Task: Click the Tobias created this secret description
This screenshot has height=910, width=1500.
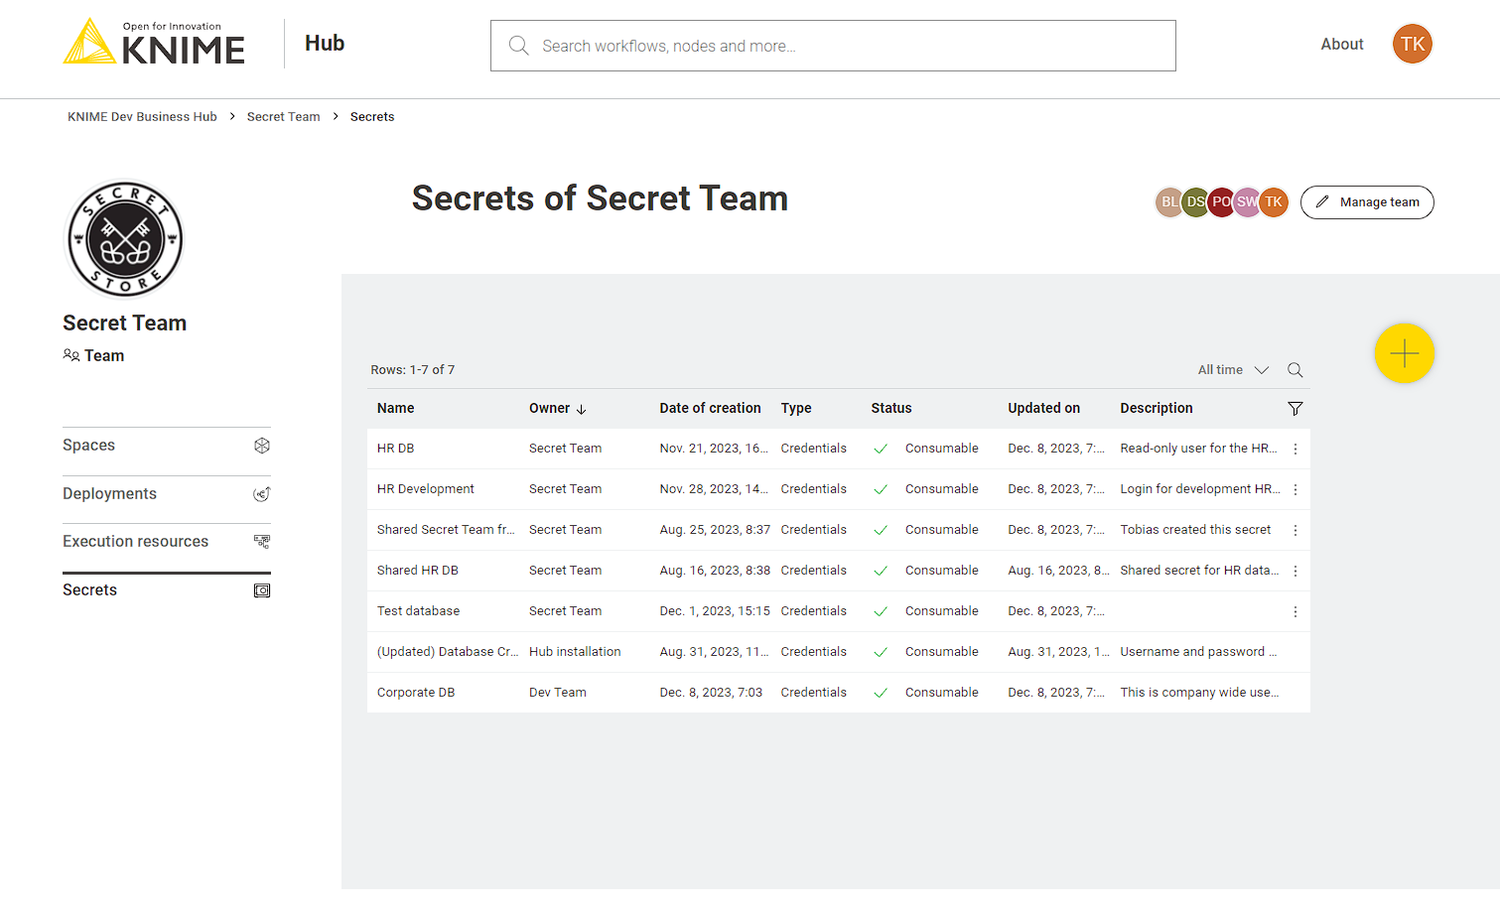Action: point(1195,530)
